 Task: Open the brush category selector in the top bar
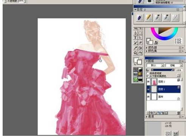[x=140, y=2]
